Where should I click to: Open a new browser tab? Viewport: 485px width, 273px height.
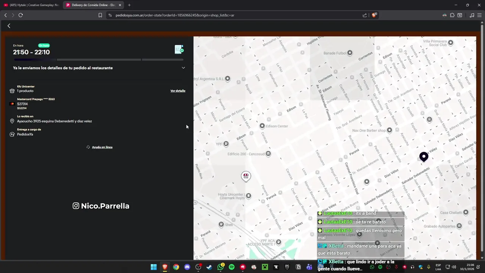pyautogui.click(x=129, y=5)
